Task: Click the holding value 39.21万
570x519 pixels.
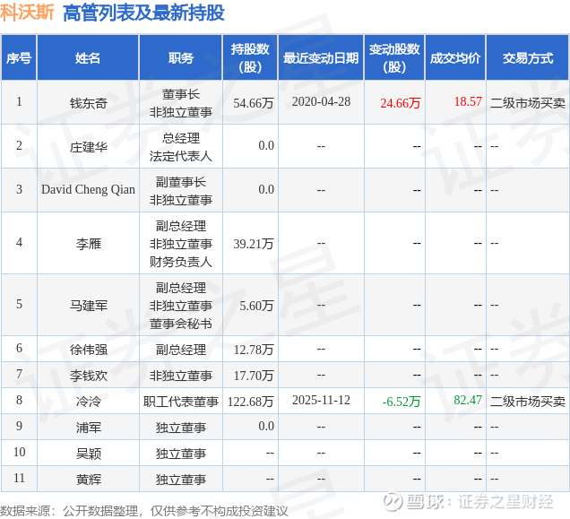Action: point(254,244)
